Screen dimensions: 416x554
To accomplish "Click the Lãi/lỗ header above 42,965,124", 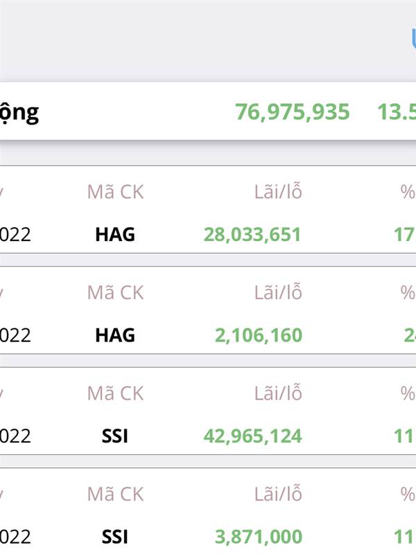I will (278, 393).
